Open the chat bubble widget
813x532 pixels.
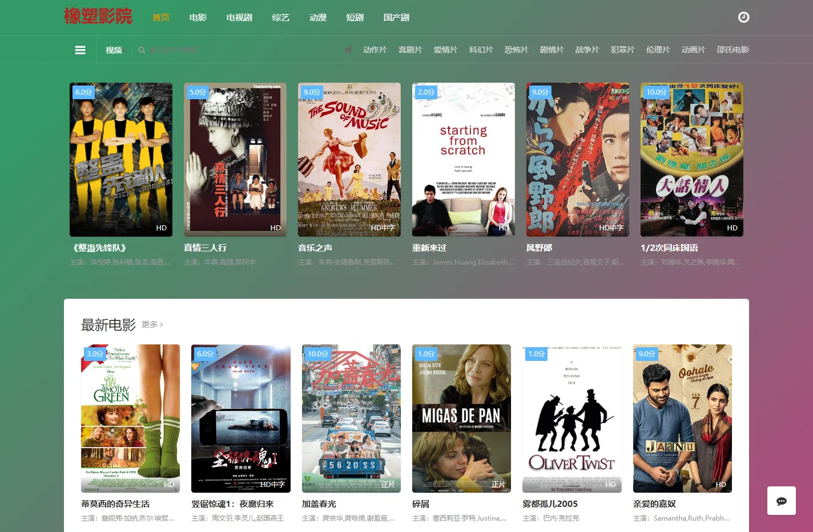tap(782, 501)
